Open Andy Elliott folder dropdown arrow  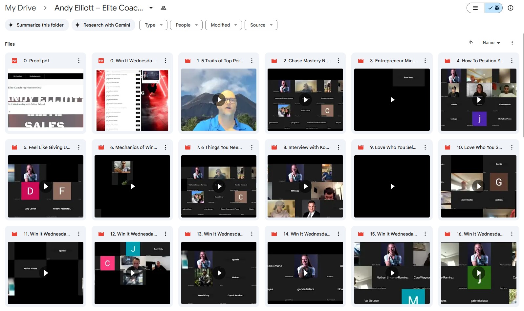pos(151,8)
